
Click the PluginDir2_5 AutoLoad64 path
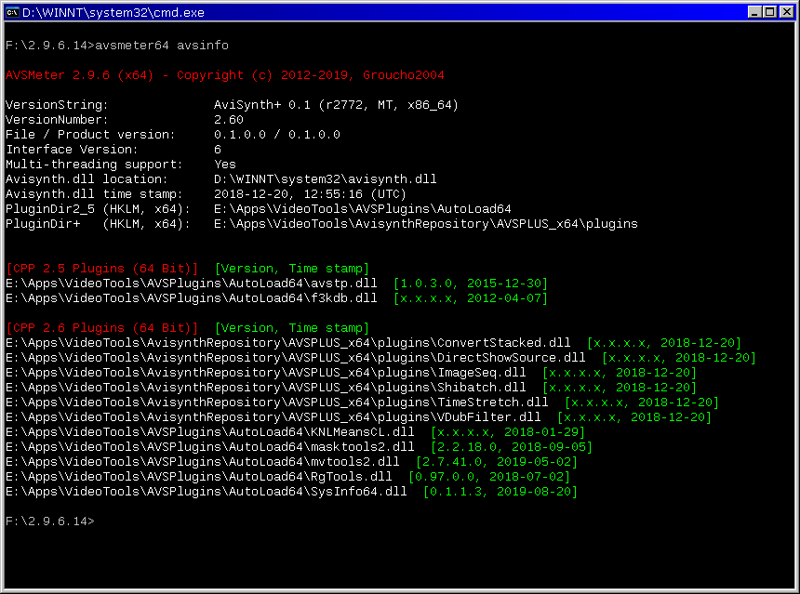point(362,209)
